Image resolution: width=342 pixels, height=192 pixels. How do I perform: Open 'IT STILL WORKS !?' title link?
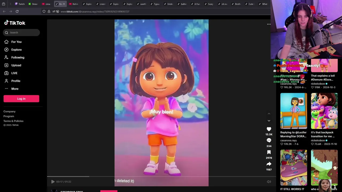pos(292,189)
